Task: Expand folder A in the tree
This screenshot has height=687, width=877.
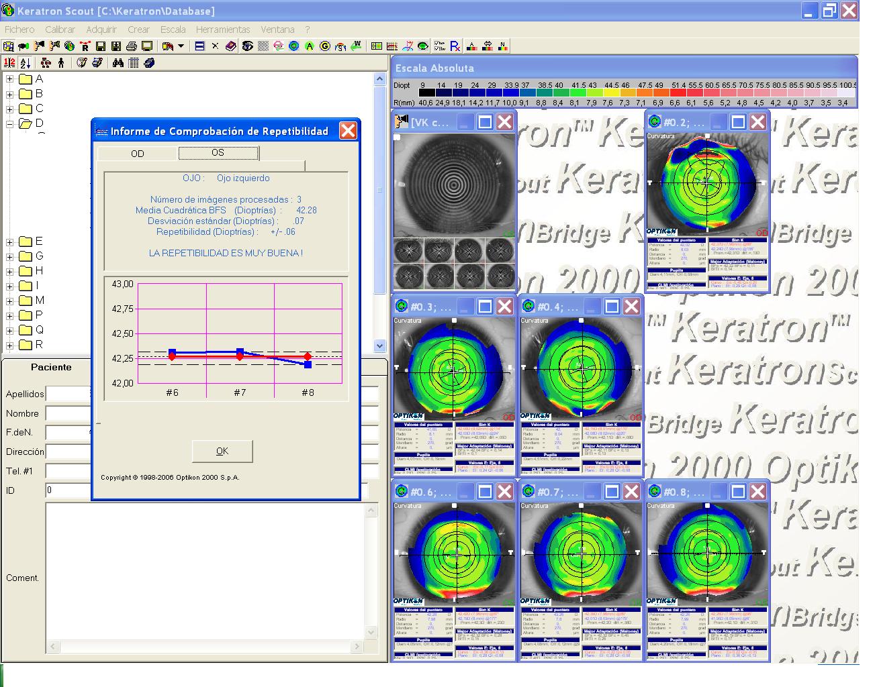Action: [x=9, y=79]
